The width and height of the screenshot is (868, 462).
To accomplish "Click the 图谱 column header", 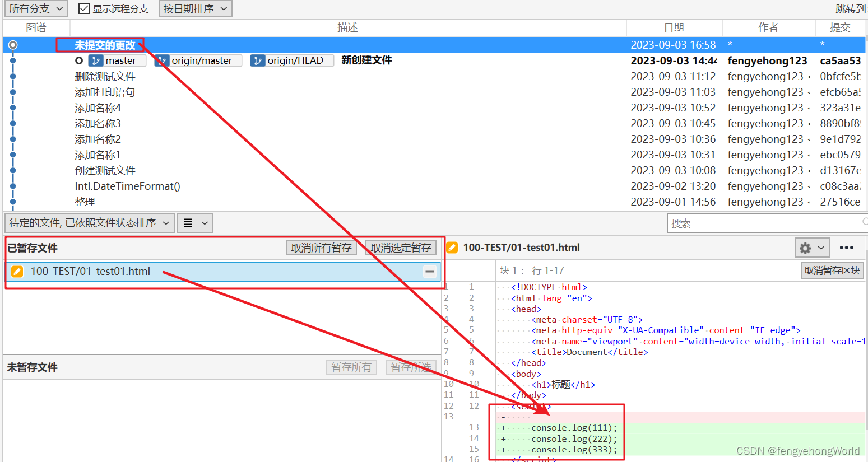I will coord(36,27).
